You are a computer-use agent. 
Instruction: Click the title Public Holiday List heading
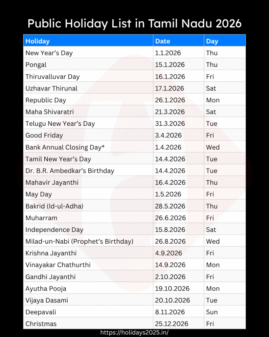pos(134,23)
